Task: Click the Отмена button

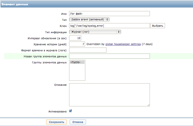Action: pyautogui.click(x=78, y=122)
